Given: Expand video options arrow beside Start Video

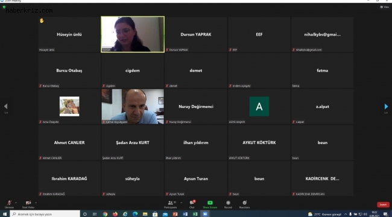Looking at the screenshot, I should pos(36,203).
